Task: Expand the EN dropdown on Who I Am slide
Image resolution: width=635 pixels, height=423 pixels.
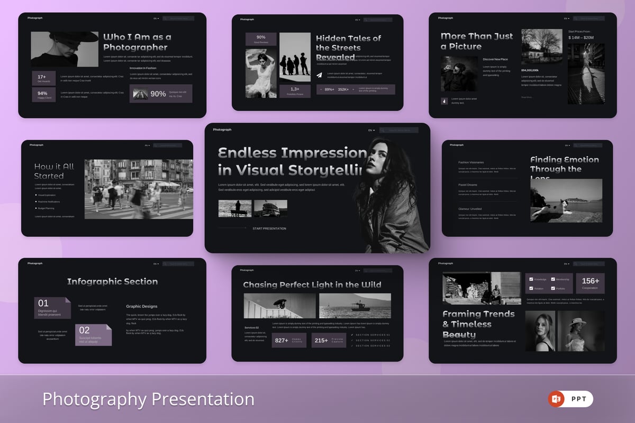Action: coord(156,19)
